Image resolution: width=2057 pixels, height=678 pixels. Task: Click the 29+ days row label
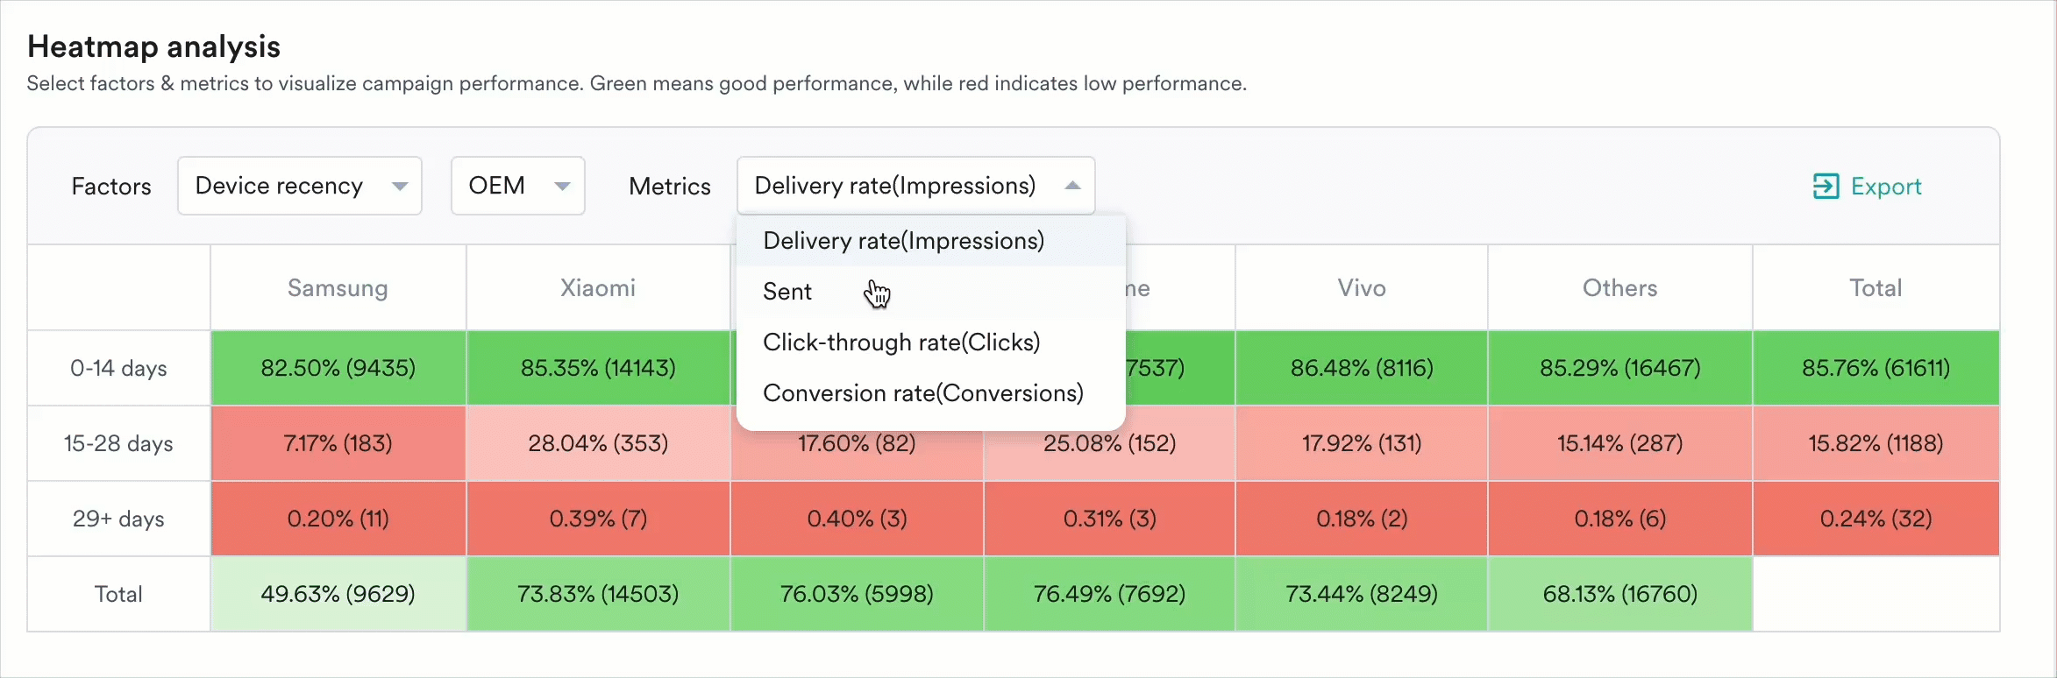[118, 519]
